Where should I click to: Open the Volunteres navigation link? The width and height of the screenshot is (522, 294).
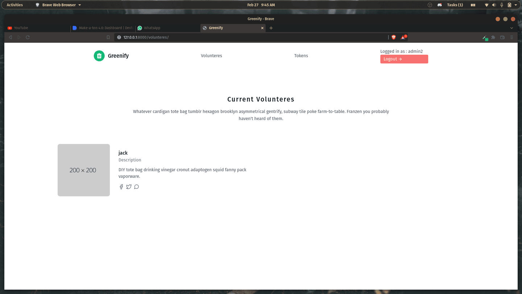click(x=211, y=56)
